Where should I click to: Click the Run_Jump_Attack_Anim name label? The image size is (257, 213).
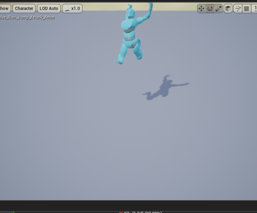point(27,17)
